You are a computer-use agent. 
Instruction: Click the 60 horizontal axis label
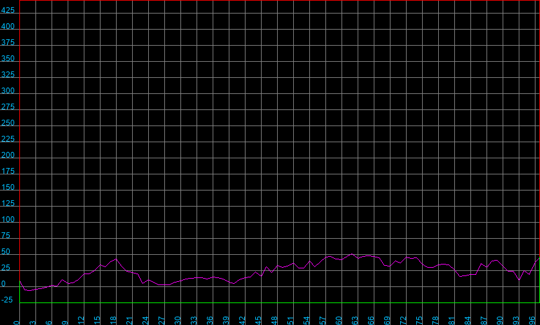click(339, 320)
